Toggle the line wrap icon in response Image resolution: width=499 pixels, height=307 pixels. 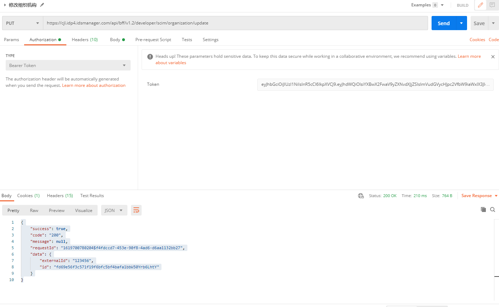136,210
